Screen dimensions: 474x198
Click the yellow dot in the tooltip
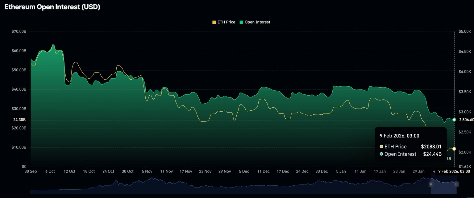[x=381, y=147]
